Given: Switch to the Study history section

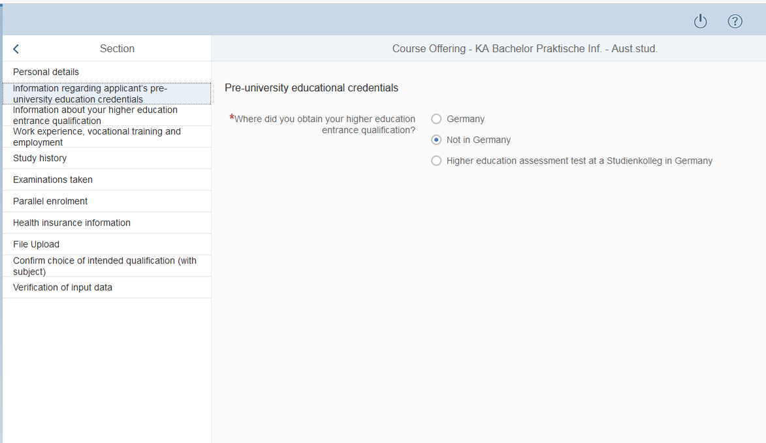Looking at the screenshot, I should coord(40,158).
